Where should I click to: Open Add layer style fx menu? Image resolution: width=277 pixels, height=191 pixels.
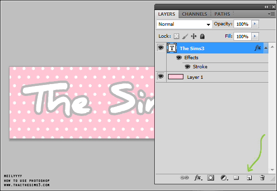198,178
